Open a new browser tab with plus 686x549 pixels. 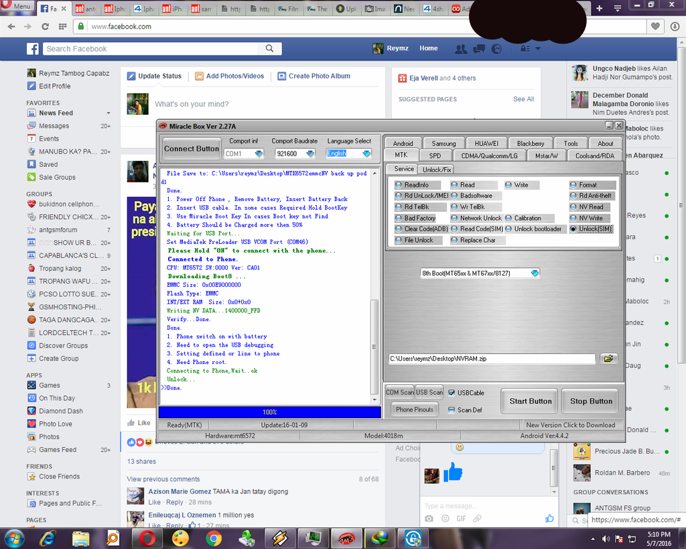600,8
